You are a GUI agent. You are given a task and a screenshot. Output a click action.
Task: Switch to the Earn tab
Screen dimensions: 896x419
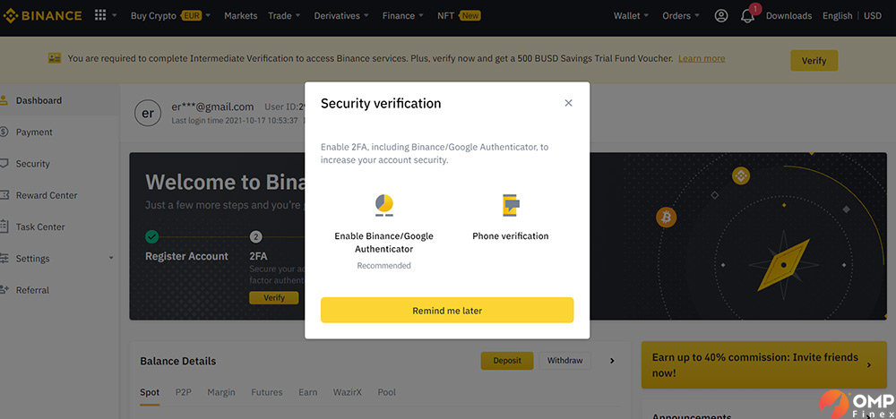(308, 392)
